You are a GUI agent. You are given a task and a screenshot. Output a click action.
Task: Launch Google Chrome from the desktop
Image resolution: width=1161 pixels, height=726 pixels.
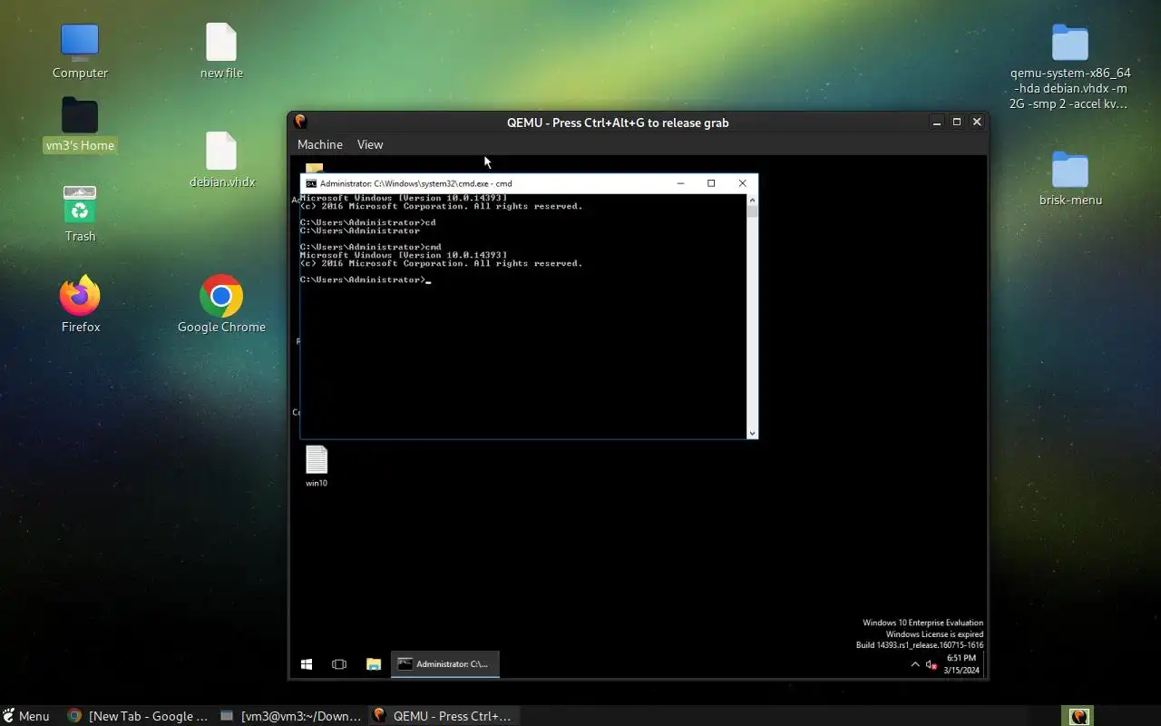point(221,296)
